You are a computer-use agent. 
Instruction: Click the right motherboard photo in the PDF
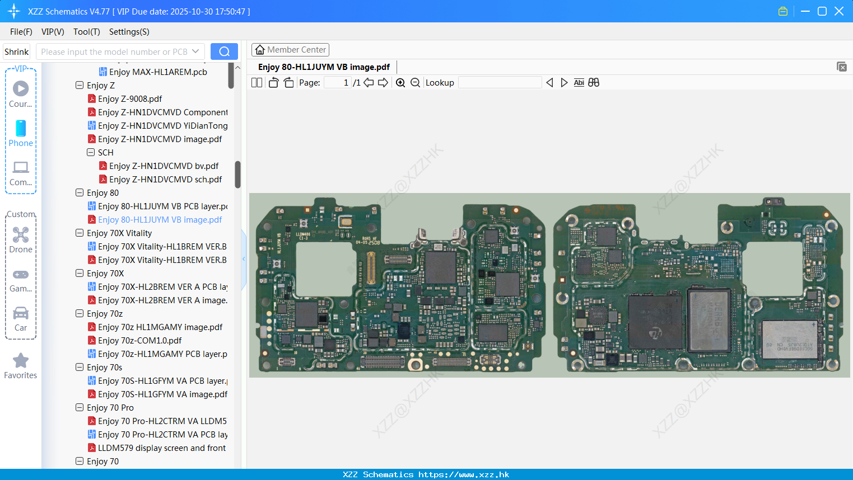(698, 285)
